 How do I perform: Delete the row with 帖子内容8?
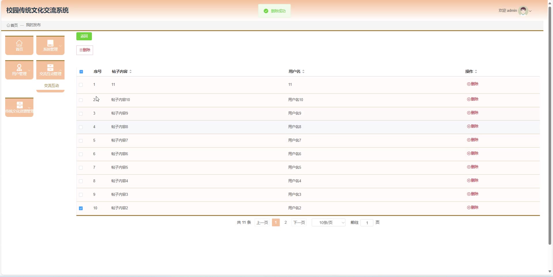click(x=473, y=126)
